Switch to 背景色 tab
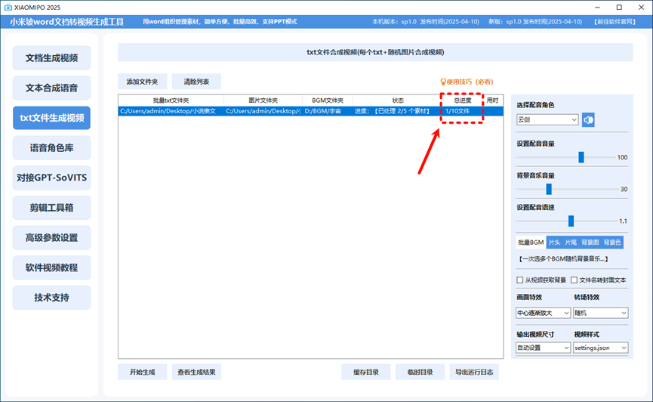653x402 pixels. pyautogui.click(x=612, y=243)
